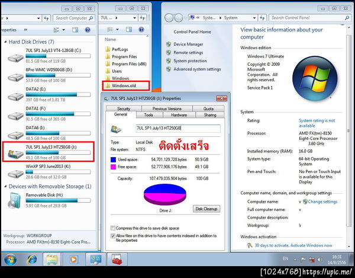Refresh the System control panel address bar
Viewport: 355px width, 278px height.
[x=262, y=18]
